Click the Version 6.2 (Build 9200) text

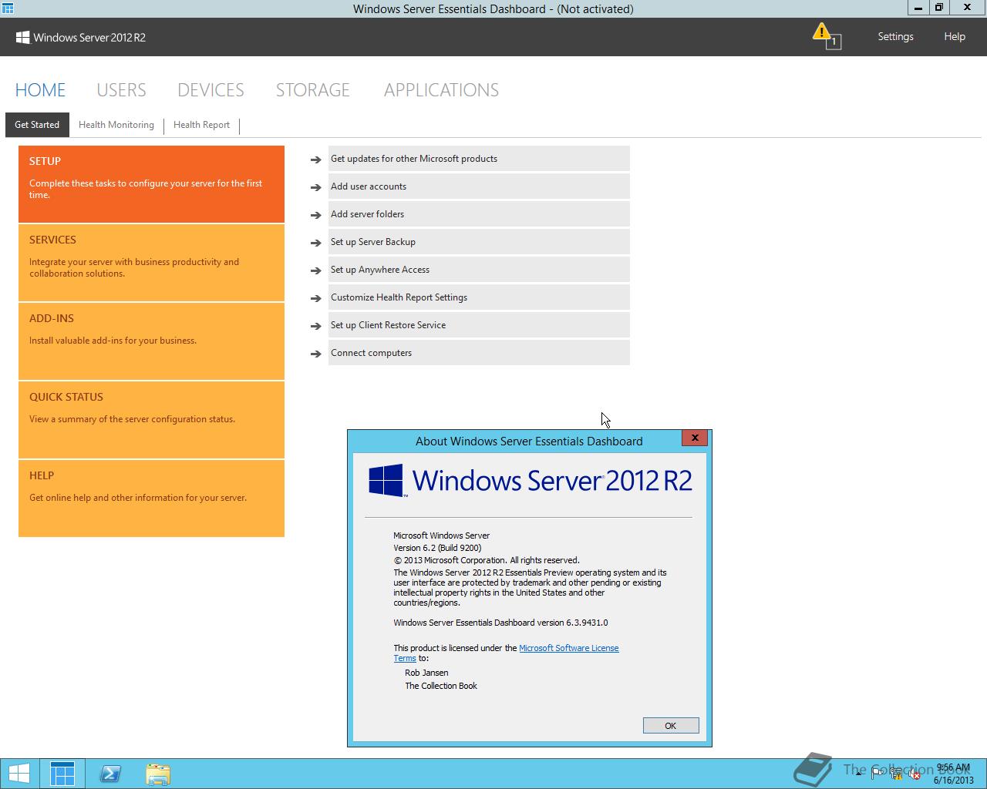click(x=437, y=548)
